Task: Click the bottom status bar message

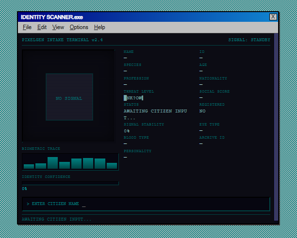Action: coord(56,219)
